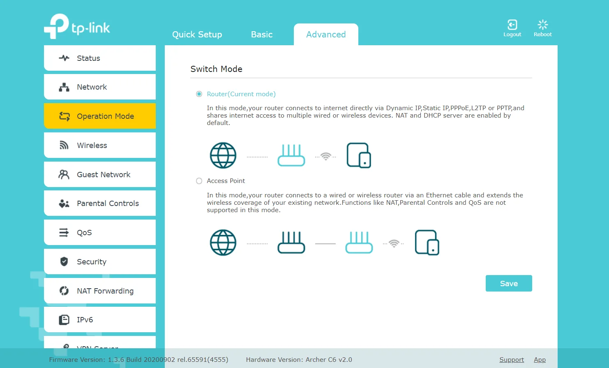Click the Security shield icon
609x368 pixels.
64,262
